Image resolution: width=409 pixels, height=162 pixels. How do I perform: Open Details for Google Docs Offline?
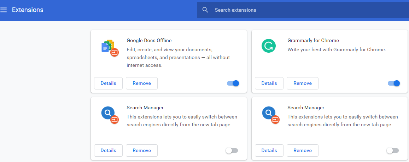(x=108, y=83)
